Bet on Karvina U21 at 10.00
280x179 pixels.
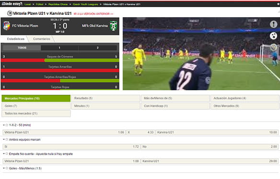(217, 132)
